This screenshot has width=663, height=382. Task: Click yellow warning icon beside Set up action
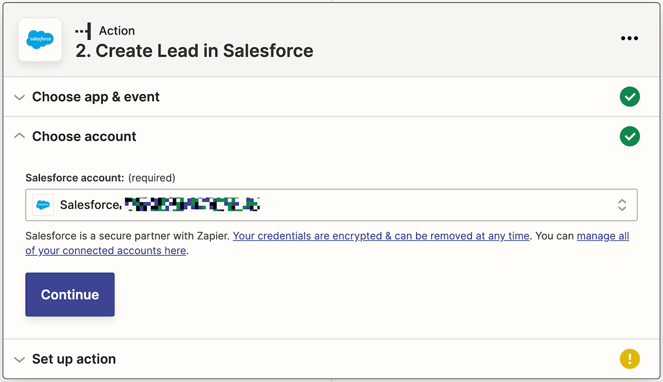629,359
